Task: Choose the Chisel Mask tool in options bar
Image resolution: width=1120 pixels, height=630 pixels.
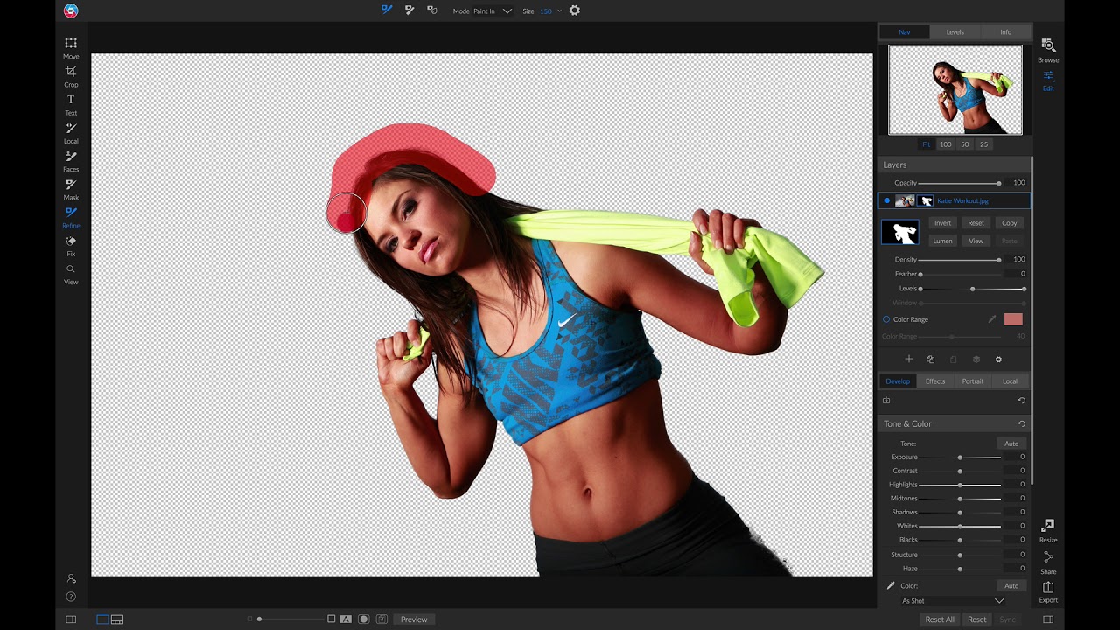Action: [409, 10]
